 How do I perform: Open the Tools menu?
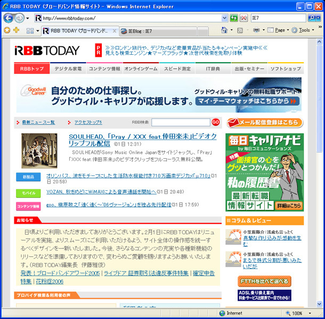[x=303, y=30]
